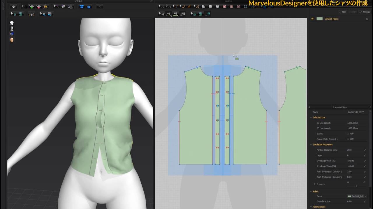Select the green Free Sewing tool
This screenshot has width=373, height=209.
tap(175, 14)
